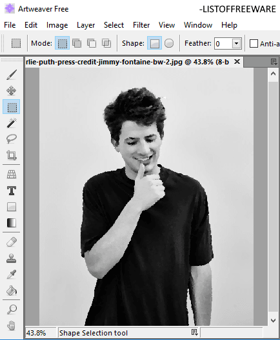
Task: Pick the Eyedropper tool
Action: tap(12, 274)
